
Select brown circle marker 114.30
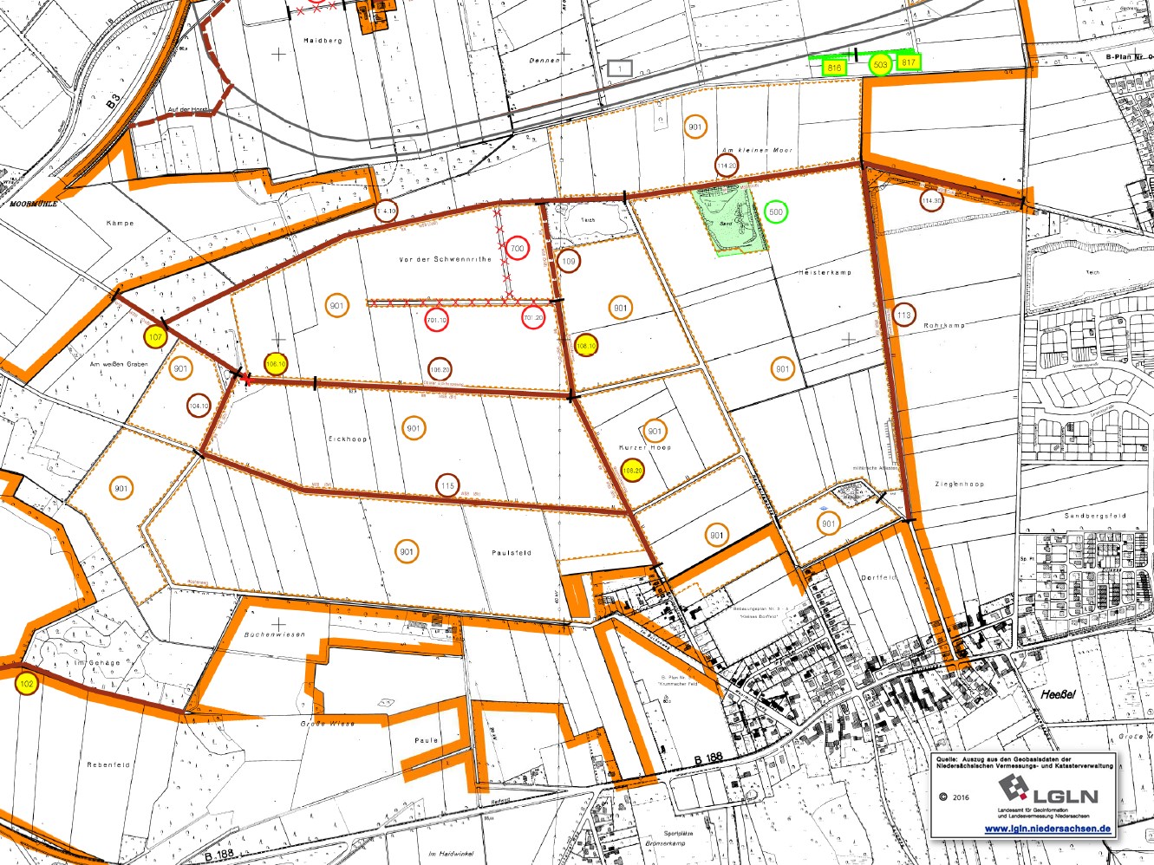[931, 201]
